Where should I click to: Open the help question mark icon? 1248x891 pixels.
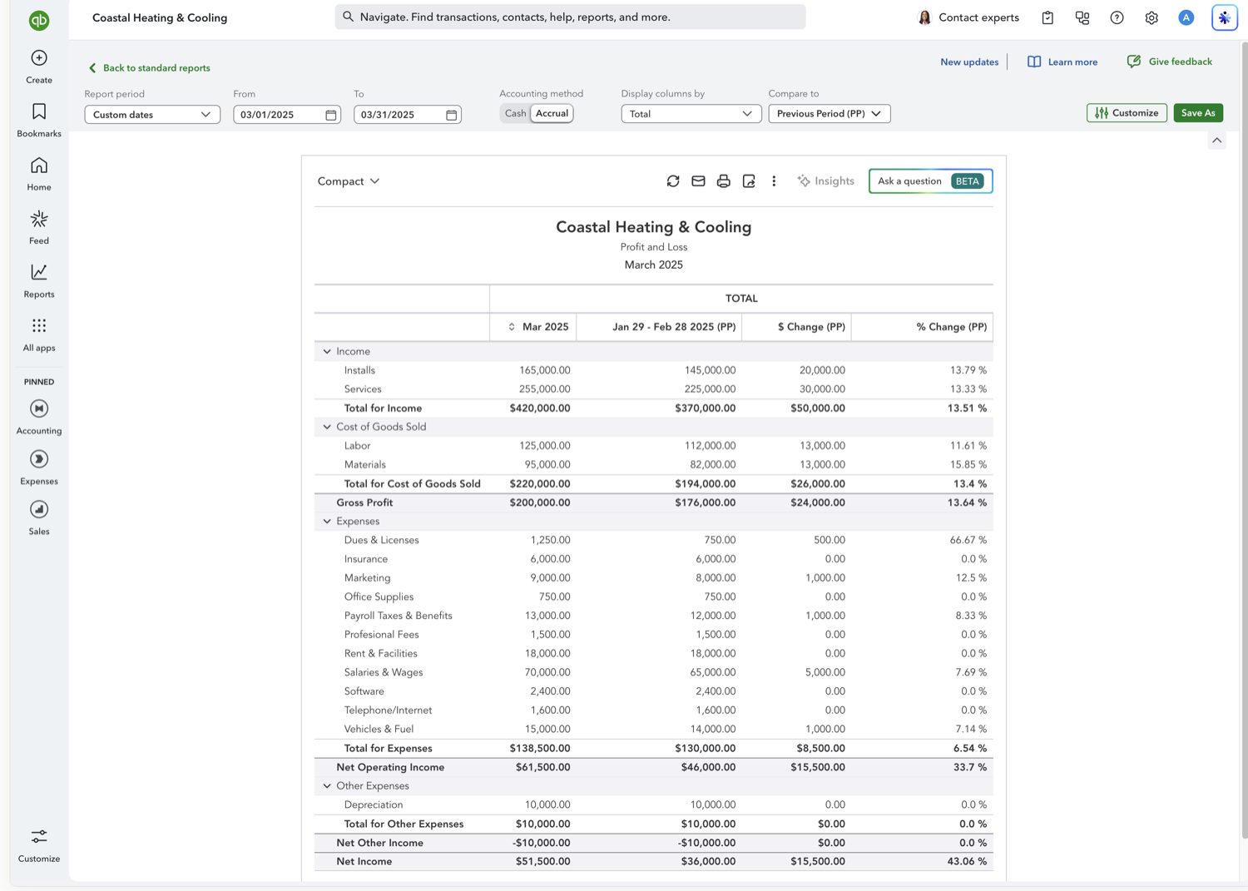tap(1117, 17)
